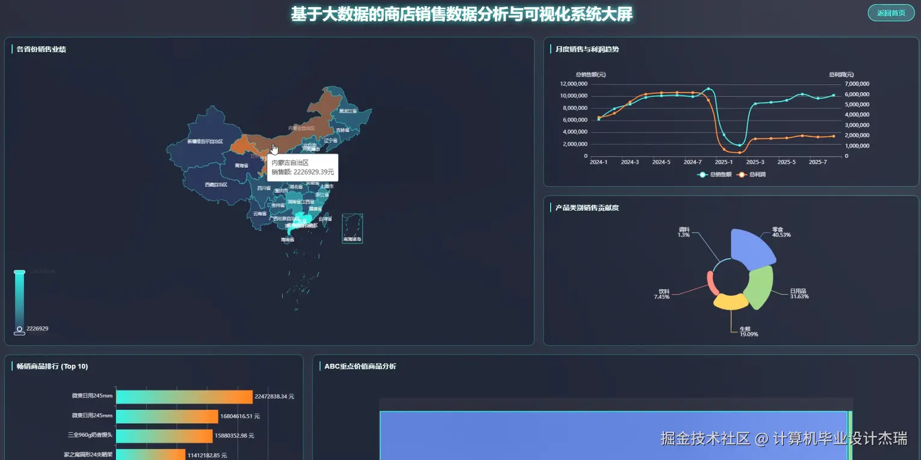Click the 总销售额(元) axis title
921x460 pixels.
click(591, 75)
